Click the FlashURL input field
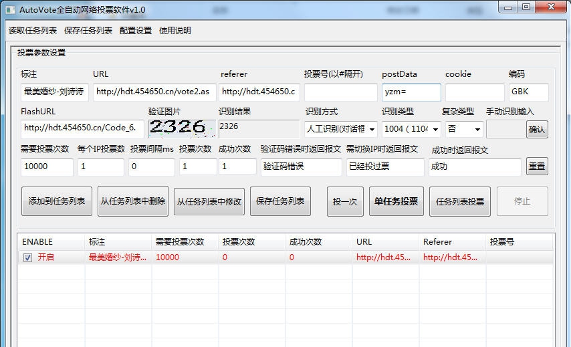571x347 pixels. click(82, 129)
